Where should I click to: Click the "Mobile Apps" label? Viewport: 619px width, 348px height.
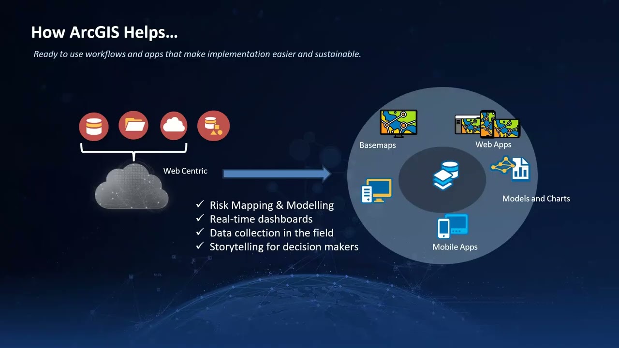pyautogui.click(x=455, y=247)
